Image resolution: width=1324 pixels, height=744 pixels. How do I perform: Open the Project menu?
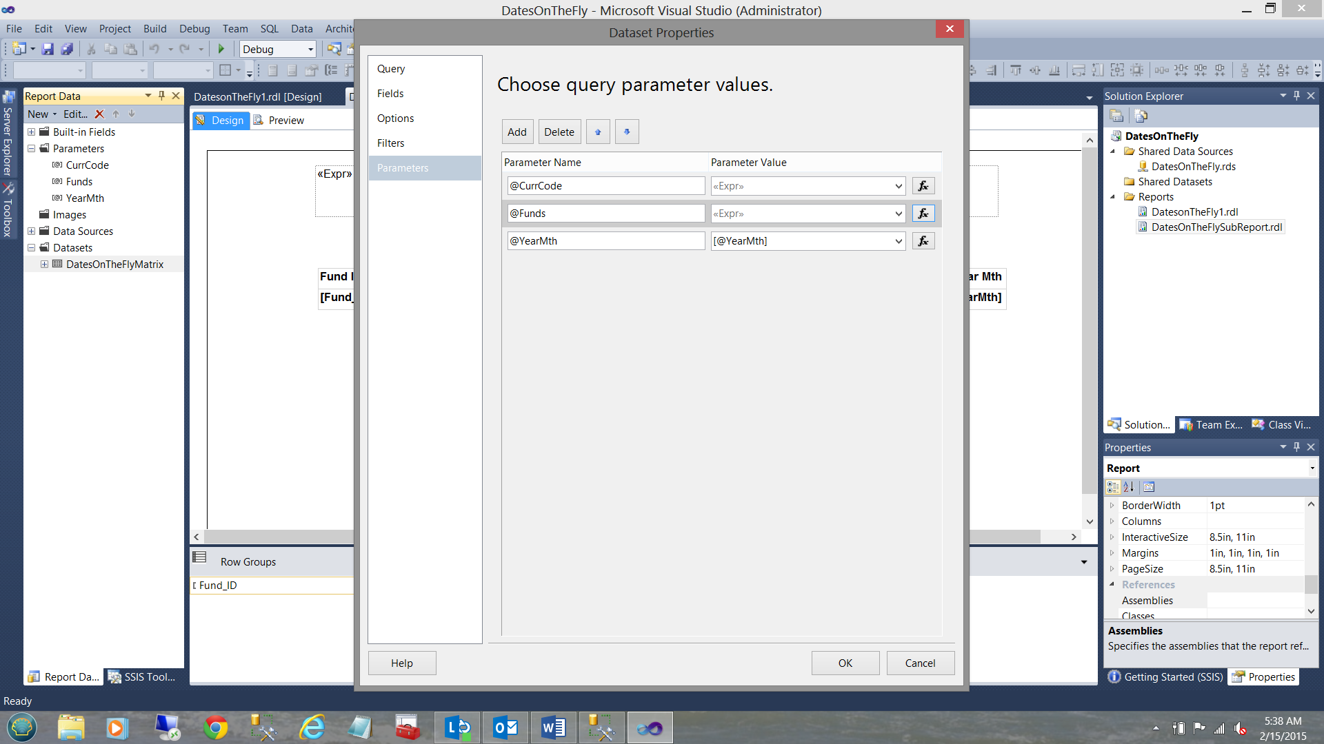click(114, 29)
